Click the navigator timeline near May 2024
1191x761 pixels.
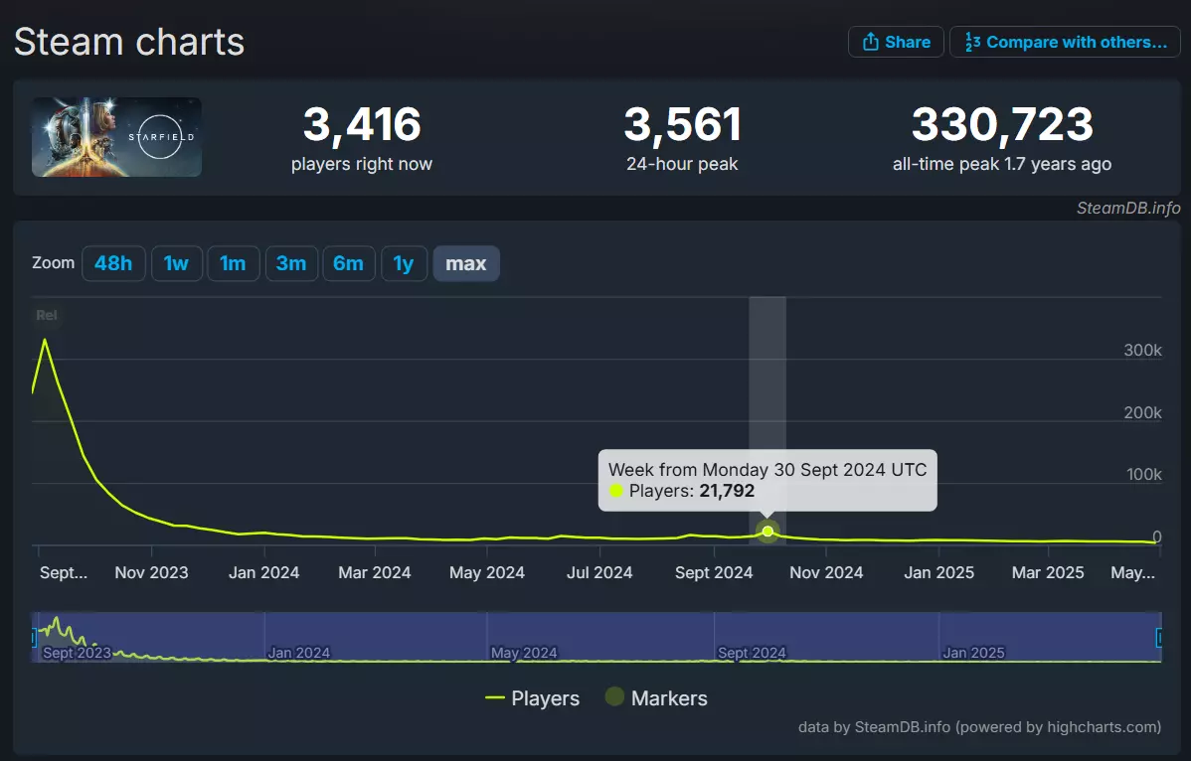[523, 653]
